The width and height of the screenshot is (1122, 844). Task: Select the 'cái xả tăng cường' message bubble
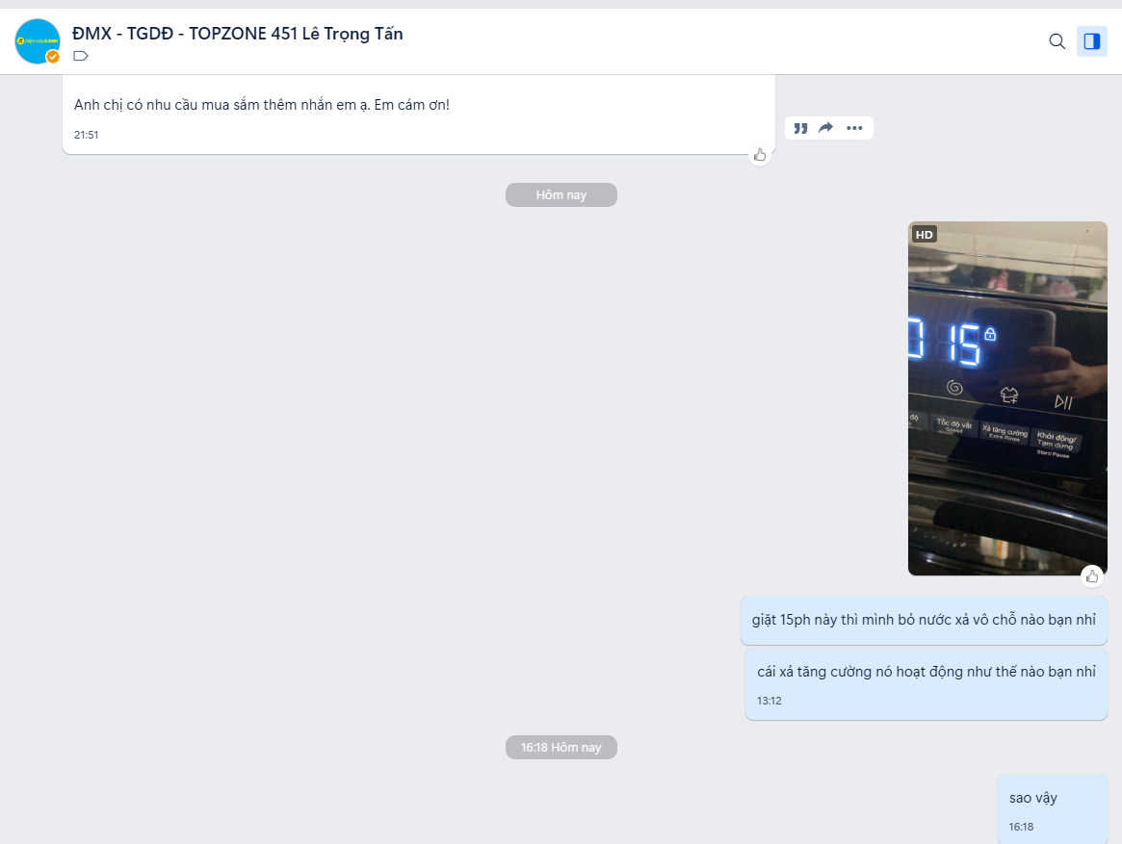point(926,672)
